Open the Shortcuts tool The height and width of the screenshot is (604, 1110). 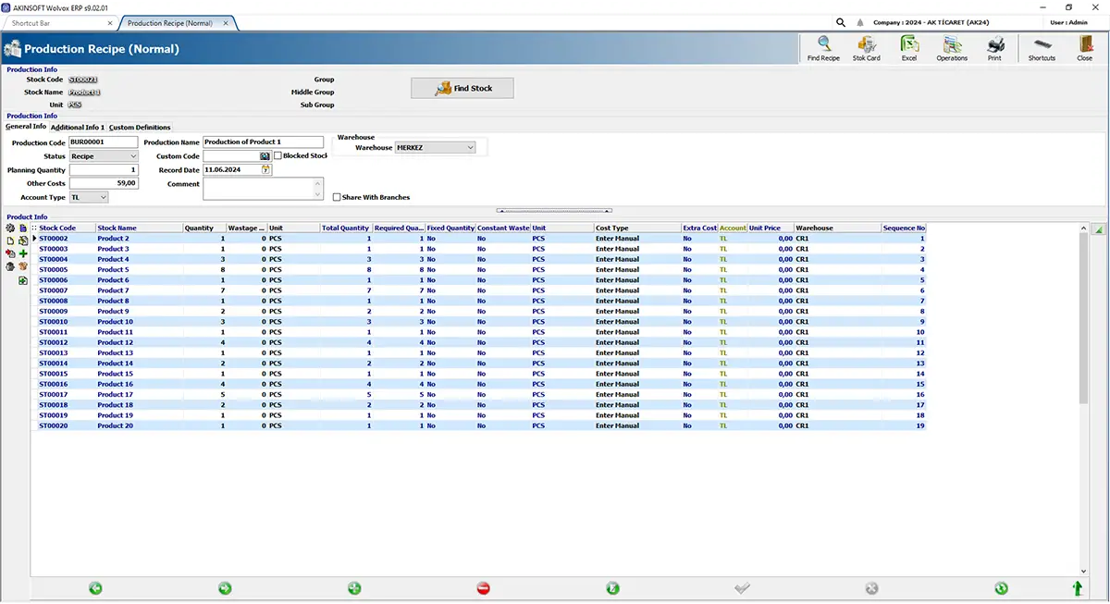[1042, 48]
